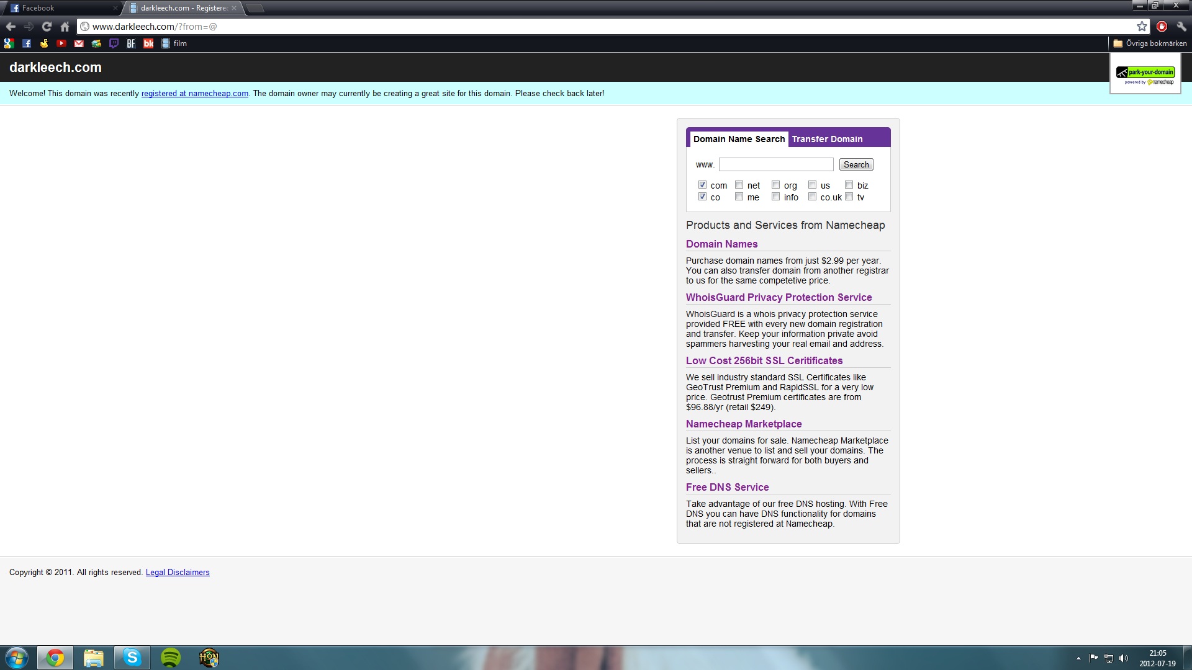
Task: Open the Free DNS Service link
Action: point(727,487)
